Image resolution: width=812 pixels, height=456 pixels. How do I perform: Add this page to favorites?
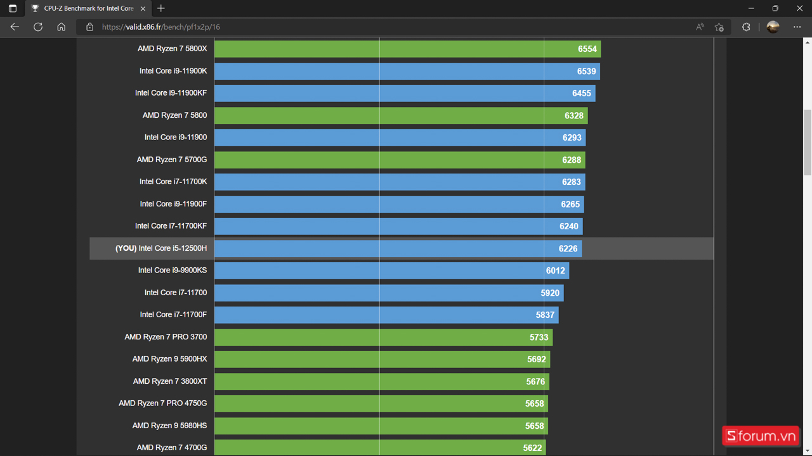coord(719,27)
